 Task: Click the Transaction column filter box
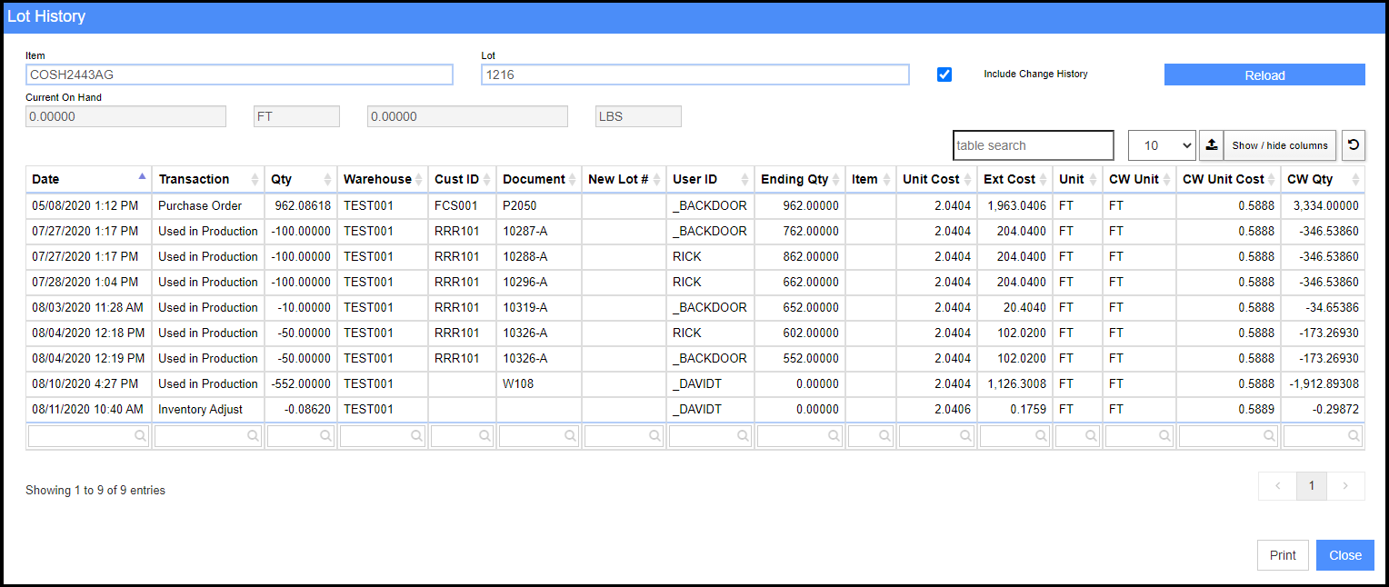(x=208, y=436)
